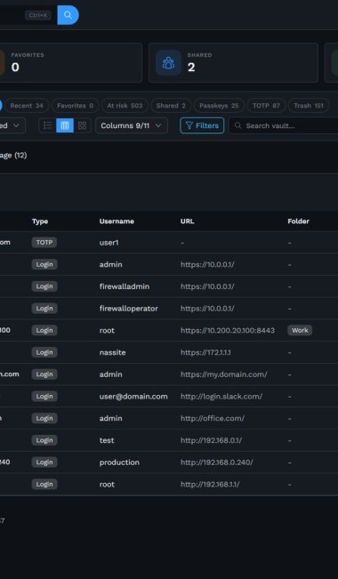Select the Passkeys 25 tab

[219, 106]
